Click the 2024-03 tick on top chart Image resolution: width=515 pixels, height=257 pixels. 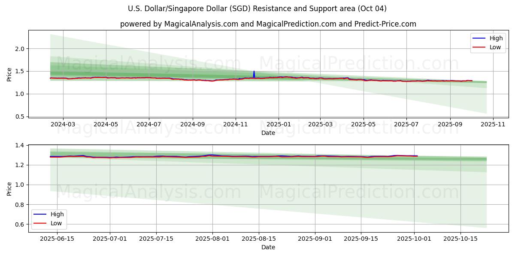pos(63,124)
